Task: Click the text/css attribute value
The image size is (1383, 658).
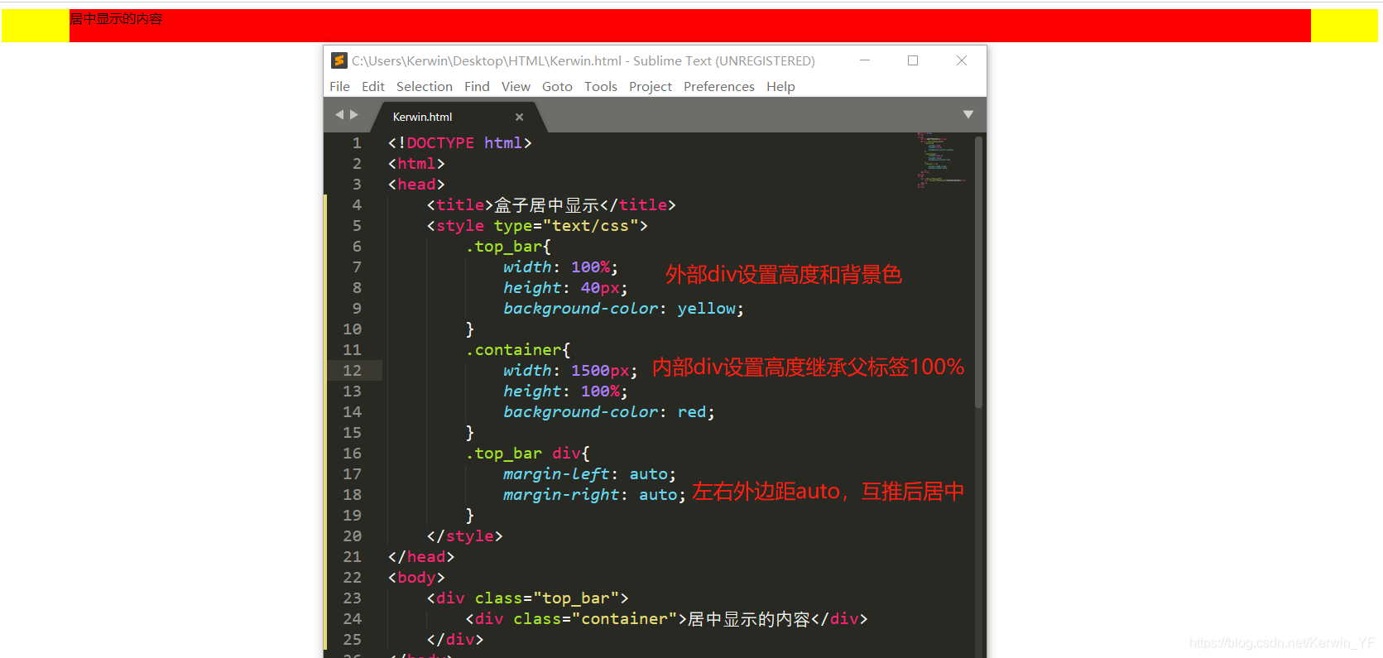Action: pos(590,226)
